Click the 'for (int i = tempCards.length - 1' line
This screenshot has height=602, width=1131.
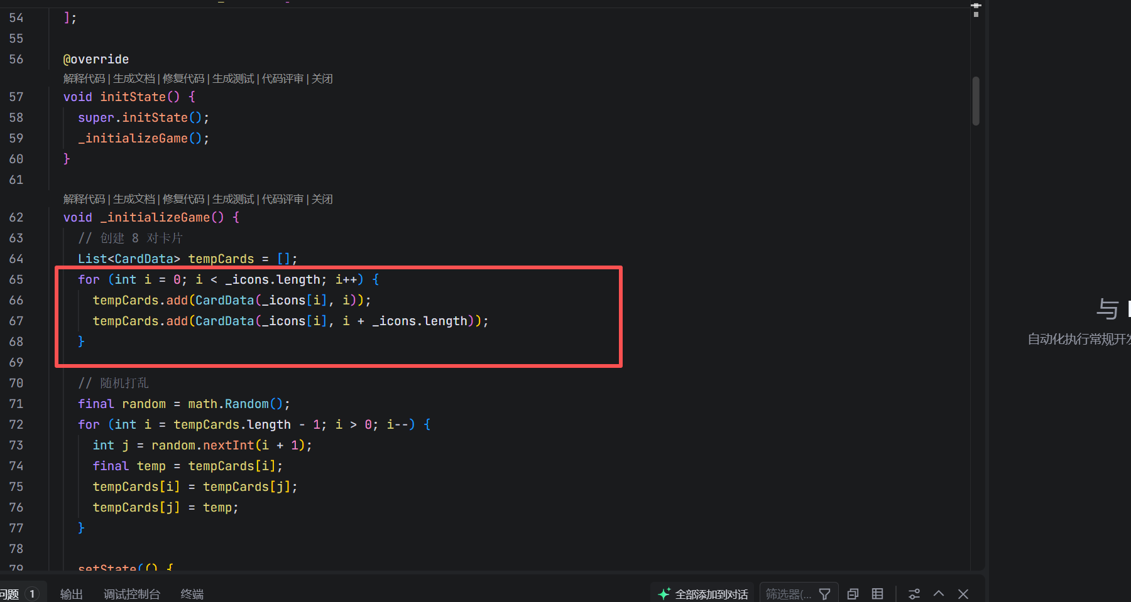[x=254, y=424]
